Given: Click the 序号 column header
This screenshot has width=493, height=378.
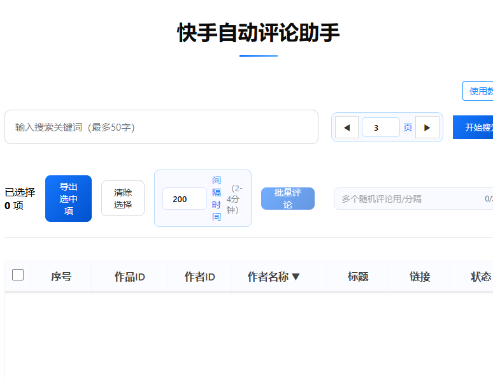Looking at the screenshot, I should (61, 277).
